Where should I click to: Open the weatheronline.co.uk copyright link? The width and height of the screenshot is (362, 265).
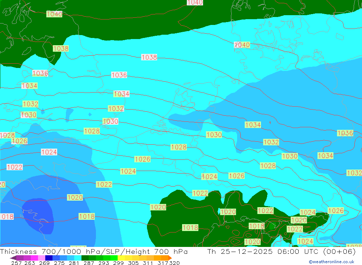pyautogui.click(x=332, y=262)
